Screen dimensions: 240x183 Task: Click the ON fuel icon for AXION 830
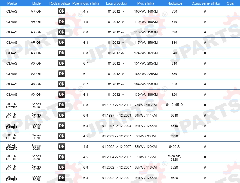click(62, 73)
